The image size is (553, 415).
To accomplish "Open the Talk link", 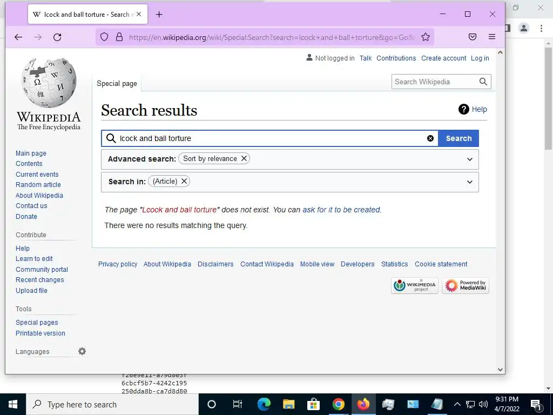I will 366,58.
